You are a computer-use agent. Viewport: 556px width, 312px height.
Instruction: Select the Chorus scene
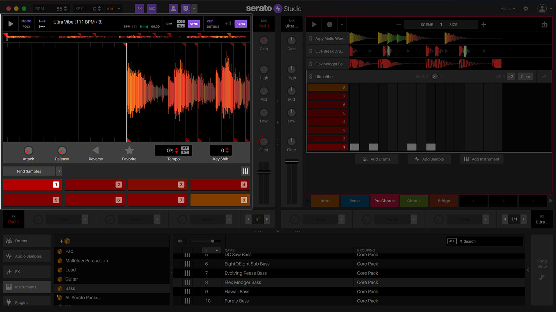click(x=414, y=201)
